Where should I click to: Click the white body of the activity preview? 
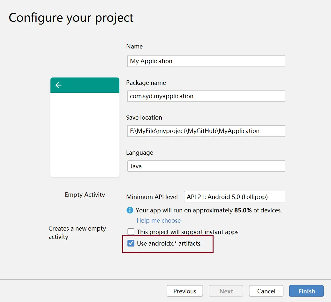point(85,135)
